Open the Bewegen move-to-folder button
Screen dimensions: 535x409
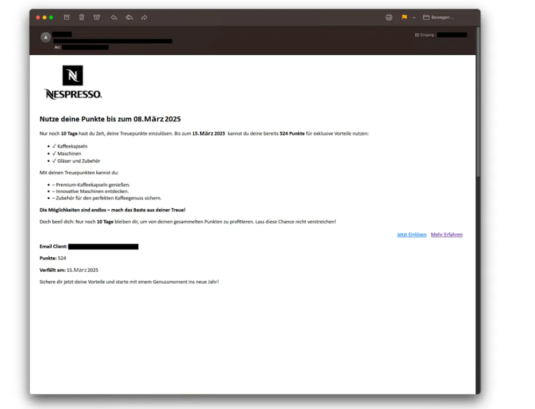coord(439,17)
